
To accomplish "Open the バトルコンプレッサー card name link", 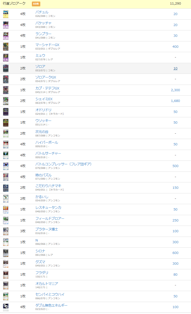I will point(63,164).
